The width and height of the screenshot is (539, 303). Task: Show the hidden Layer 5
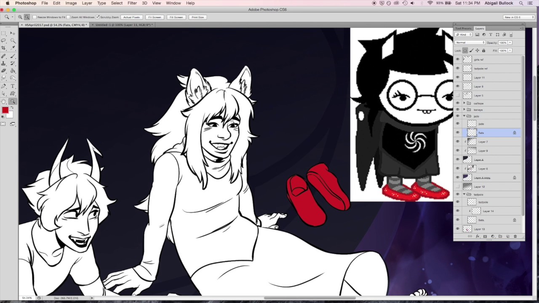tap(458, 96)
